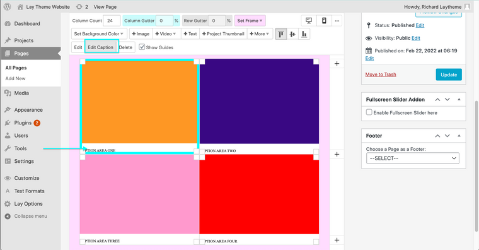Open Set Background Color dropdown
Image resolution: width=479 pixels, height=250 pixels.
[x=99, y=34]
